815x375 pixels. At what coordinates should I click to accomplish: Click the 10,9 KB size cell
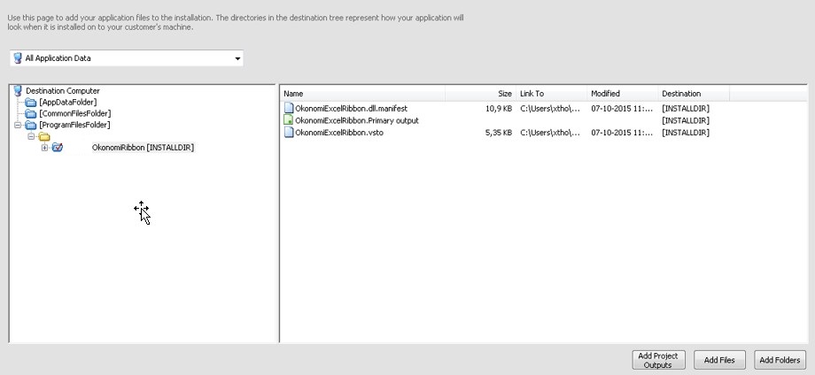click(498, 109)
